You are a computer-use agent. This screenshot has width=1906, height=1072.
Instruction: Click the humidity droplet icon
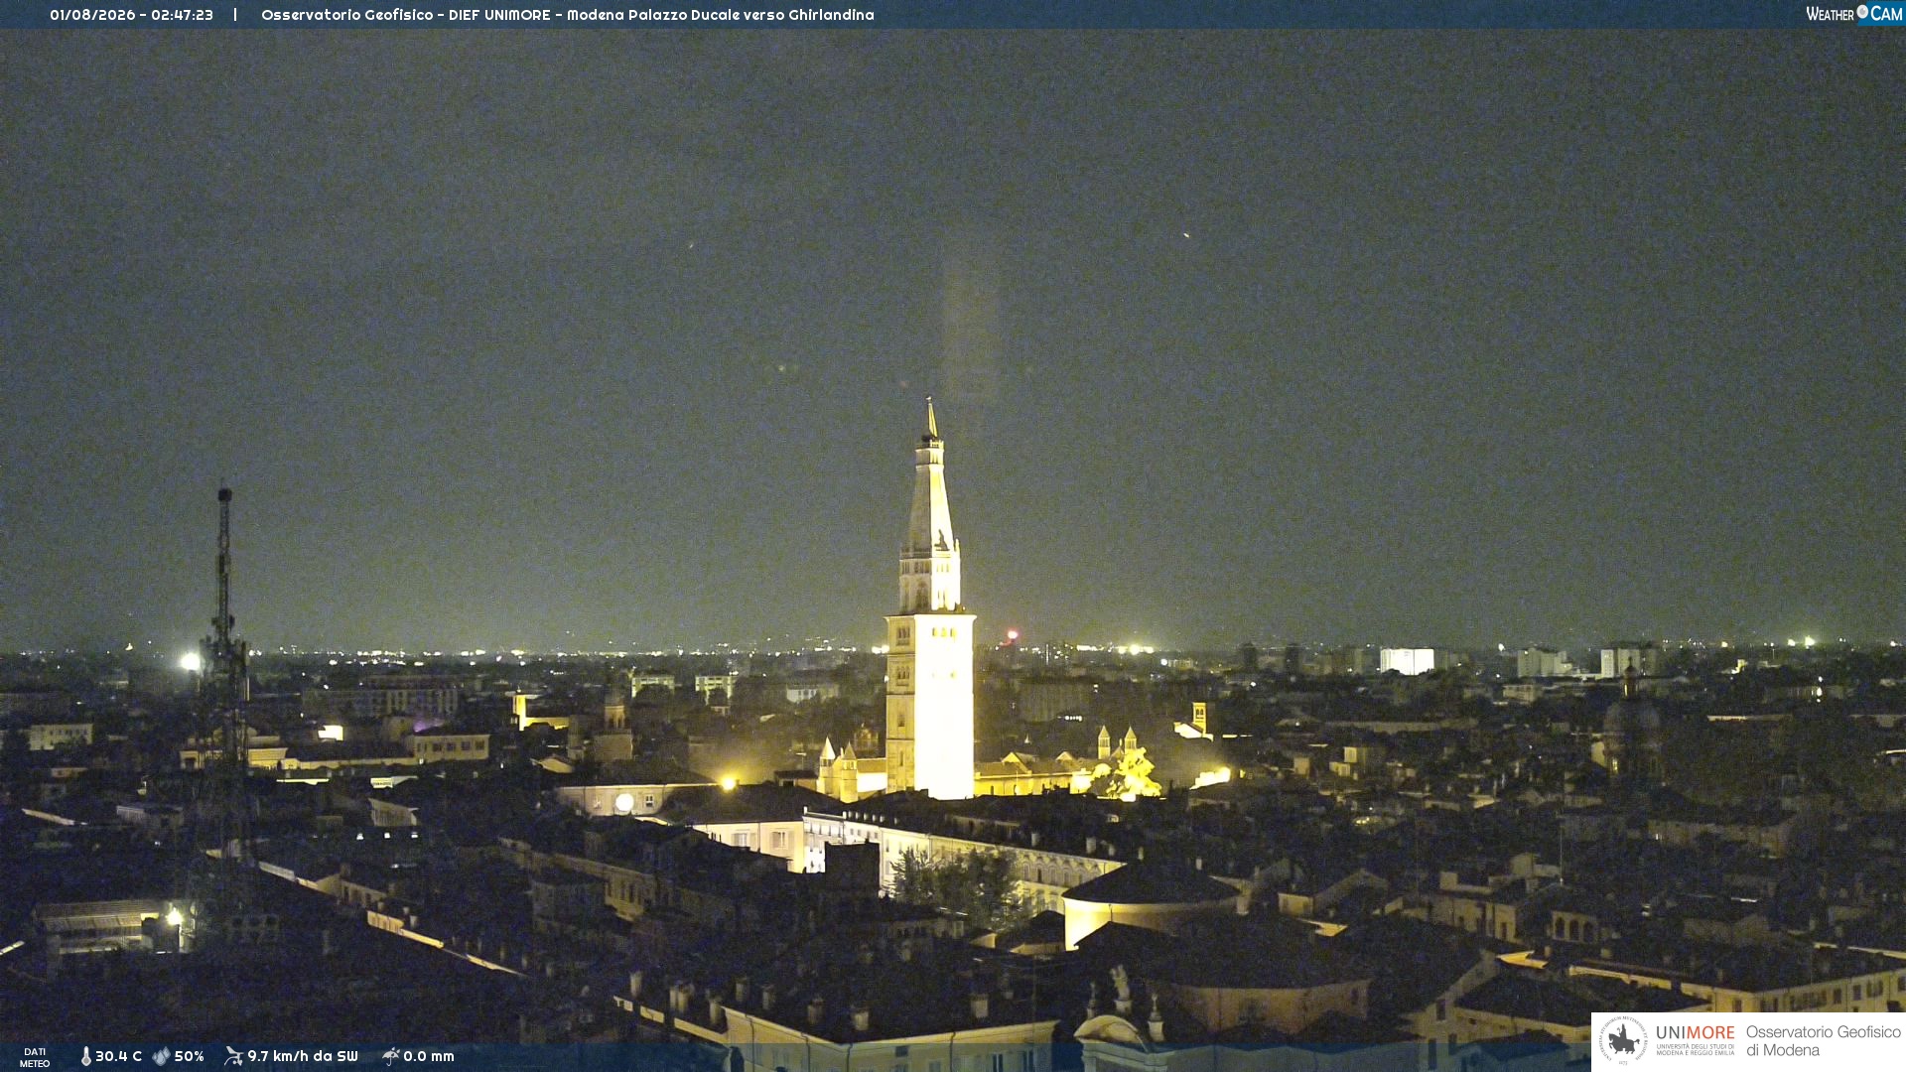coord(161,1056)
